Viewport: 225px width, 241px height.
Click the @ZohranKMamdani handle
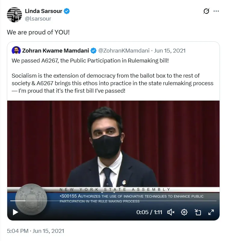tap(124, 50)
